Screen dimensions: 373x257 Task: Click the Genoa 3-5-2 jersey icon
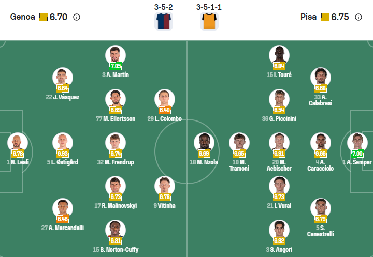tap(164, 21)
